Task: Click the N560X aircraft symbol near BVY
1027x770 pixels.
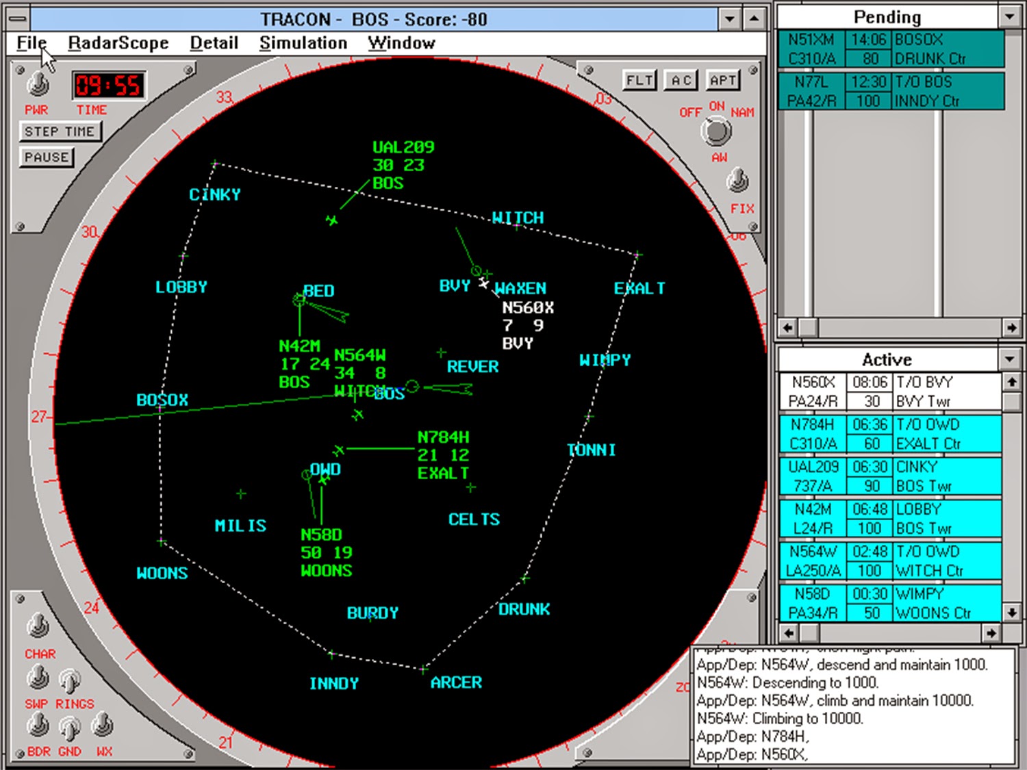Action: (484, 283)
